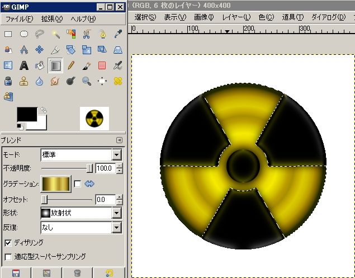This screenshot has width=355, height=278.
Task: Select the Color Picker eyedropper tool
Action: pos(118,34)
